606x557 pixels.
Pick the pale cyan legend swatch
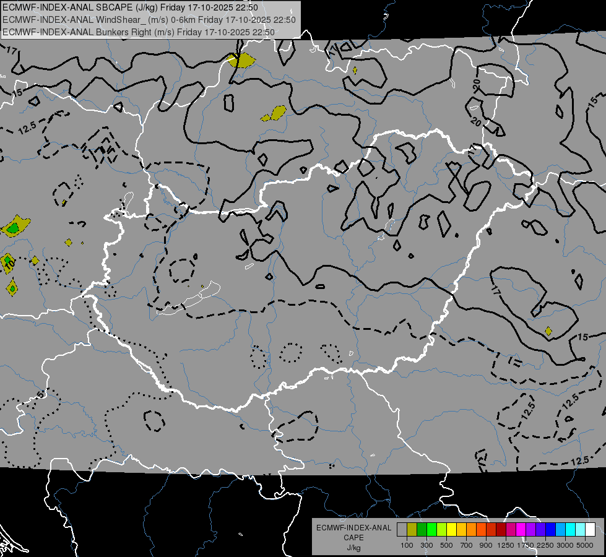(x=581, y=530)
